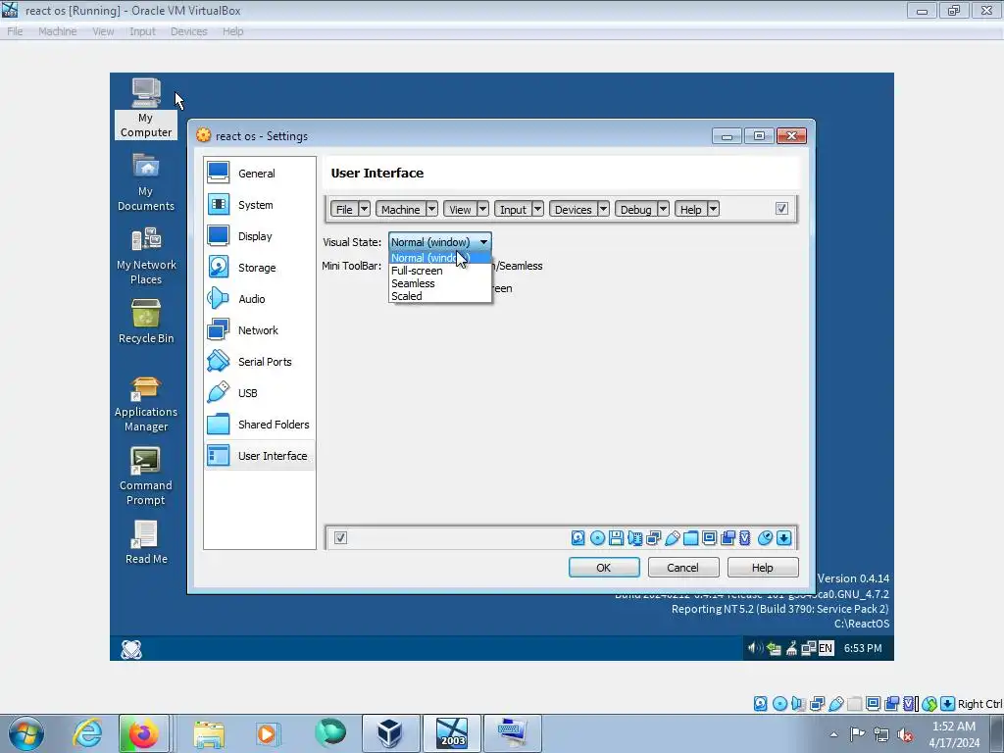Screen dimensions: 1004x753
Task: Click network icon in VirtualBox window status bar
Action: click(x=817, y=704)
